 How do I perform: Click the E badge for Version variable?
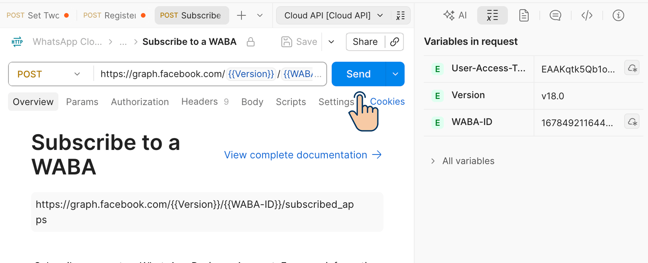tap(437, 96)
